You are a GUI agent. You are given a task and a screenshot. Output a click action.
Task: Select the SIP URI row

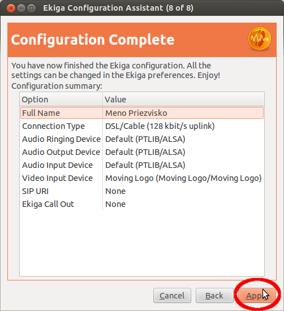(x=142, y=191)
